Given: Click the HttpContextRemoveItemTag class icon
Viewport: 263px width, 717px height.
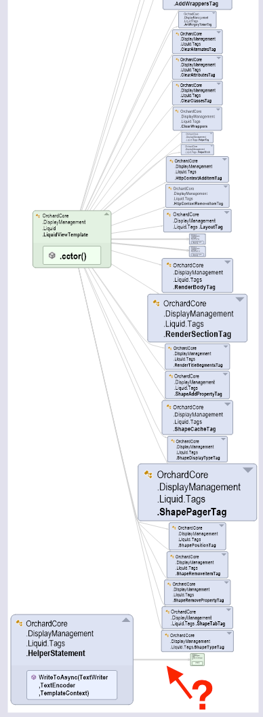Looking at the screenshot, I should click(170, 188).
